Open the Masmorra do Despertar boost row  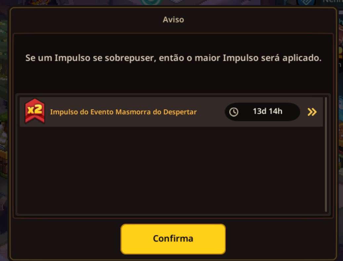[x=171, y=112]
